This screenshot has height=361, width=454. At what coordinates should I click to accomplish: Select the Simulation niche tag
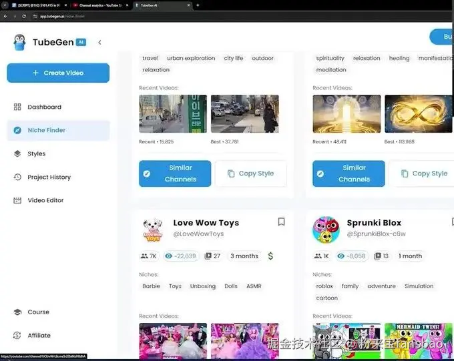click(x=419, y=286)
